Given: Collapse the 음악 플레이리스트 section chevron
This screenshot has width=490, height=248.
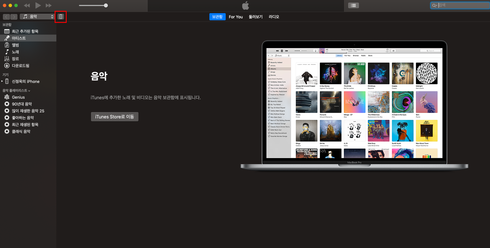Looking at the screenshot, I should (x=29, y=91).
